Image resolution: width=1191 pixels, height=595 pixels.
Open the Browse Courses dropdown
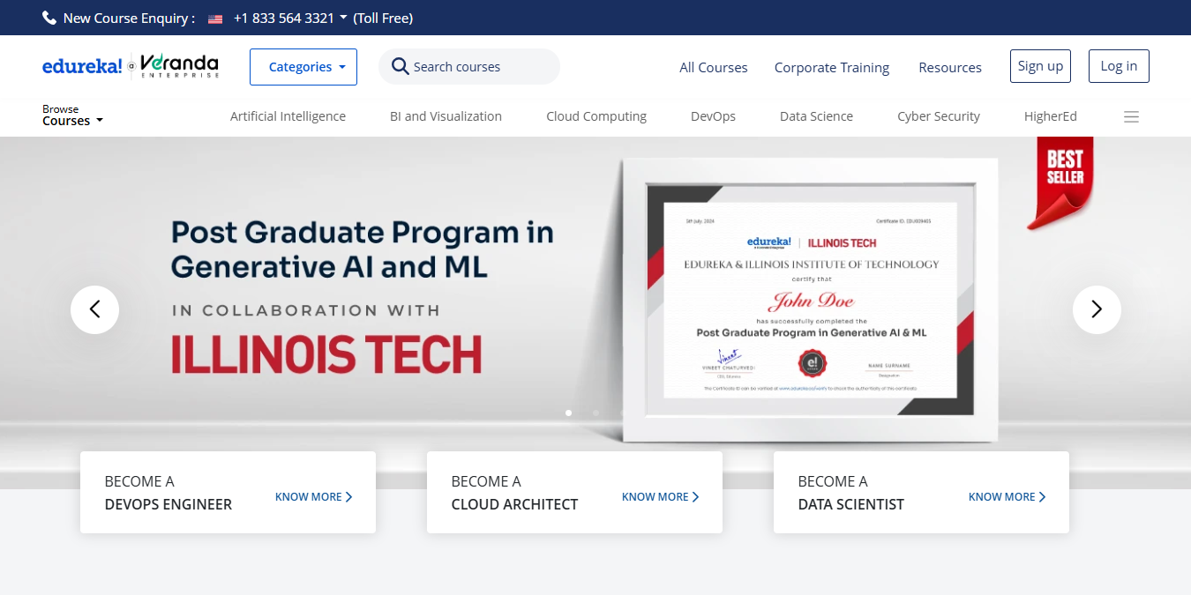coord(72,115)
